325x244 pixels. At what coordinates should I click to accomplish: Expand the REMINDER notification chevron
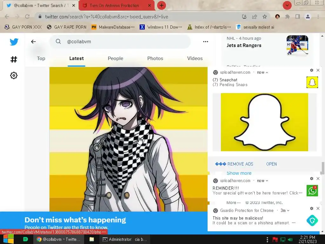pyautogui.click(x=267, y=181)
